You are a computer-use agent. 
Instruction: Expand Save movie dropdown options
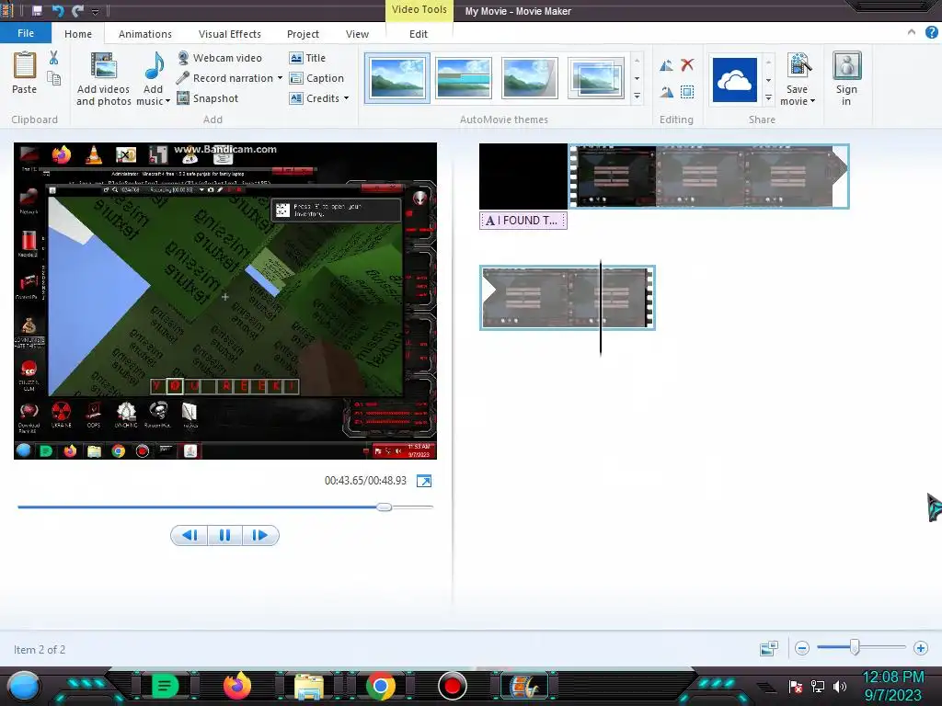[813, 101]
